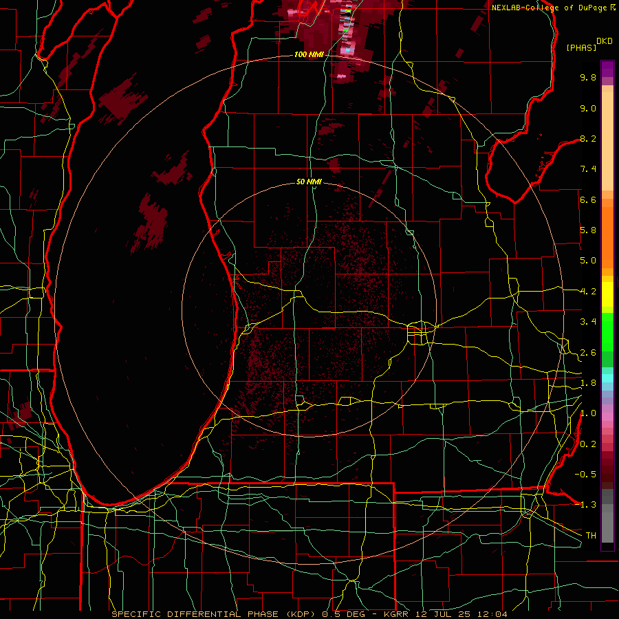Select the 50 NMI range ring label
Viewport: 619px width, 619px height.
309,182
